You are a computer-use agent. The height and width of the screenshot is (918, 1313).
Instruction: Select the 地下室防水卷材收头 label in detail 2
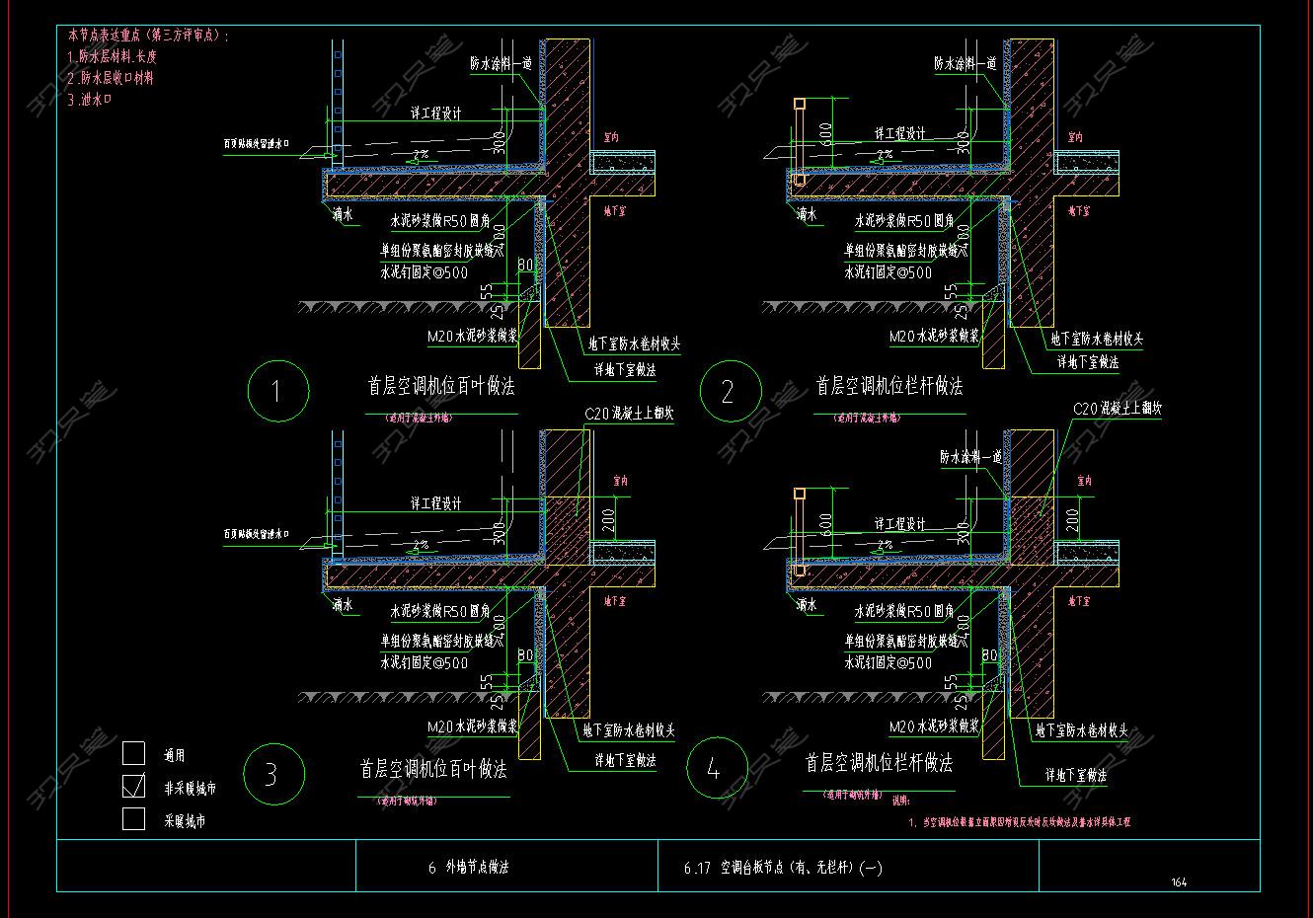[1097, 339]
